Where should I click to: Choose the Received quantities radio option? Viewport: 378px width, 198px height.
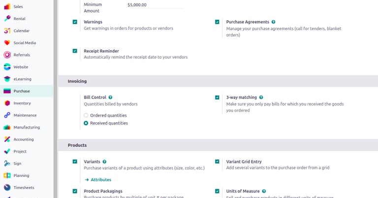pyautogui.click(x=86, y=123)
